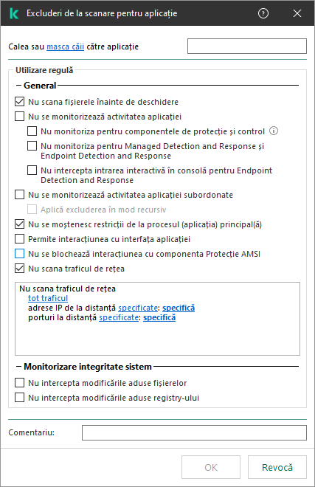Toggle Nu se blochează interacțiunea cu Protecție AMSI

[20, 254]
